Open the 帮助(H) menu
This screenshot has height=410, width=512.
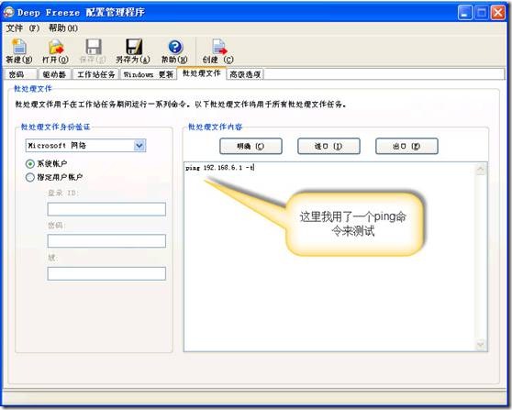(63, 28)
